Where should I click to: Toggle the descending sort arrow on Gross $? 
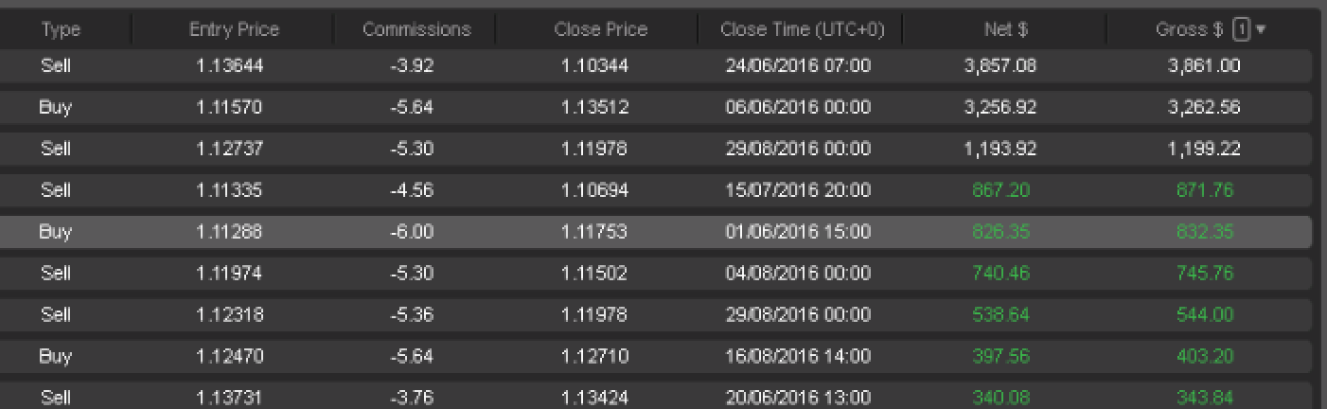1260,30
